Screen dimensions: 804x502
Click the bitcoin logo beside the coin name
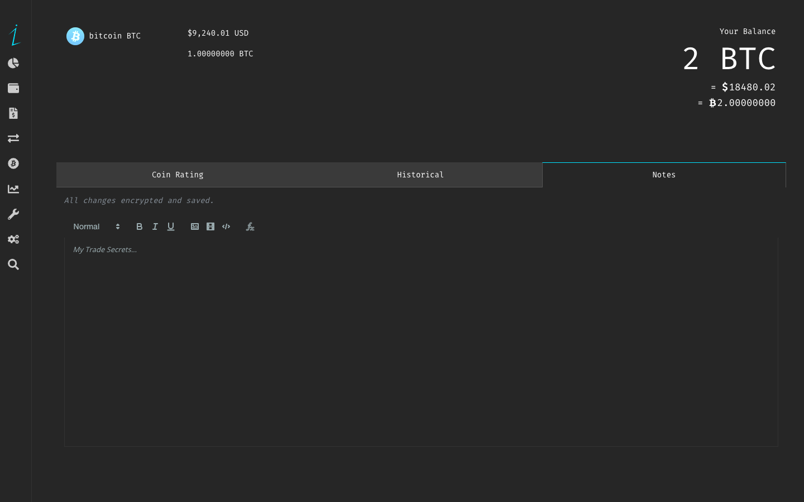[75, 36]
